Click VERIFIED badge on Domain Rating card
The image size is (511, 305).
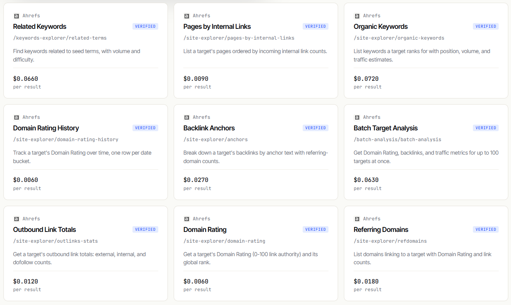pyautogui.click(x=315, y=230)
